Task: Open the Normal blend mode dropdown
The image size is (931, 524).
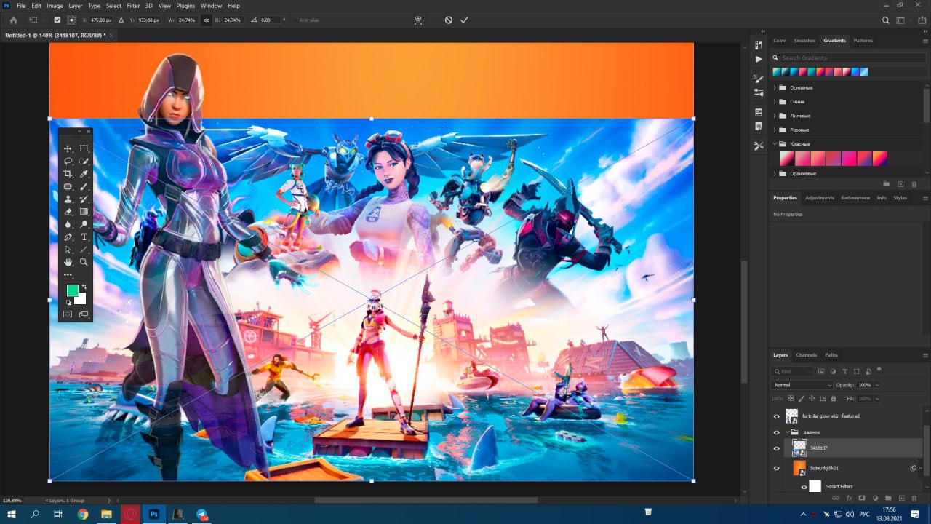Action: [802, 385]
